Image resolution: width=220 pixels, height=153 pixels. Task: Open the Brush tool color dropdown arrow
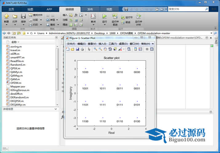pyautogui.click(x=124, y=49)
